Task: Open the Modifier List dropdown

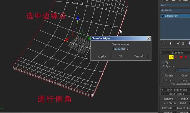Action: (175, 11)
